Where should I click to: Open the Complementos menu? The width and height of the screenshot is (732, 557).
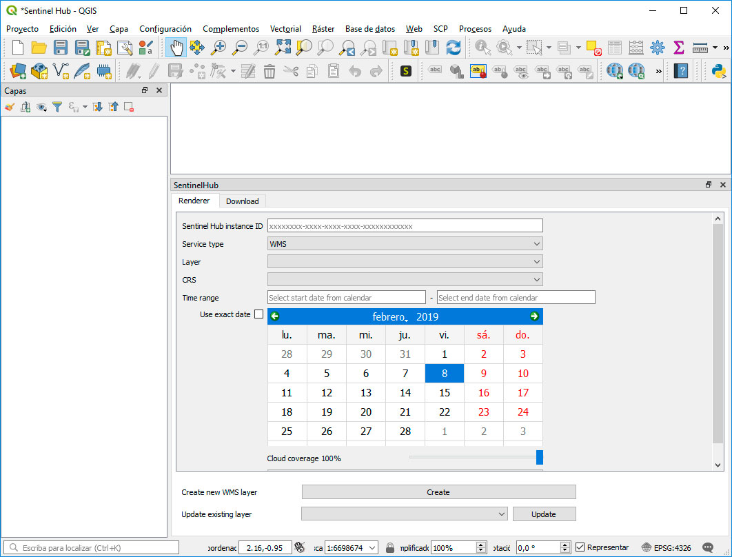[x=231, y=29]
